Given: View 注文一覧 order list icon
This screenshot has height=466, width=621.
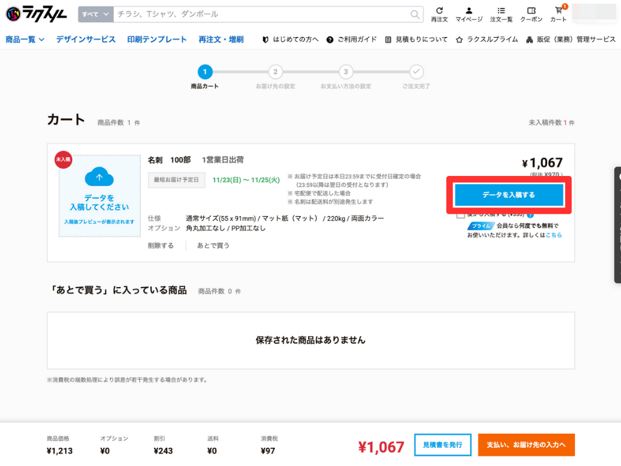Looking at the screenshot, I should (x=501, y=13).
